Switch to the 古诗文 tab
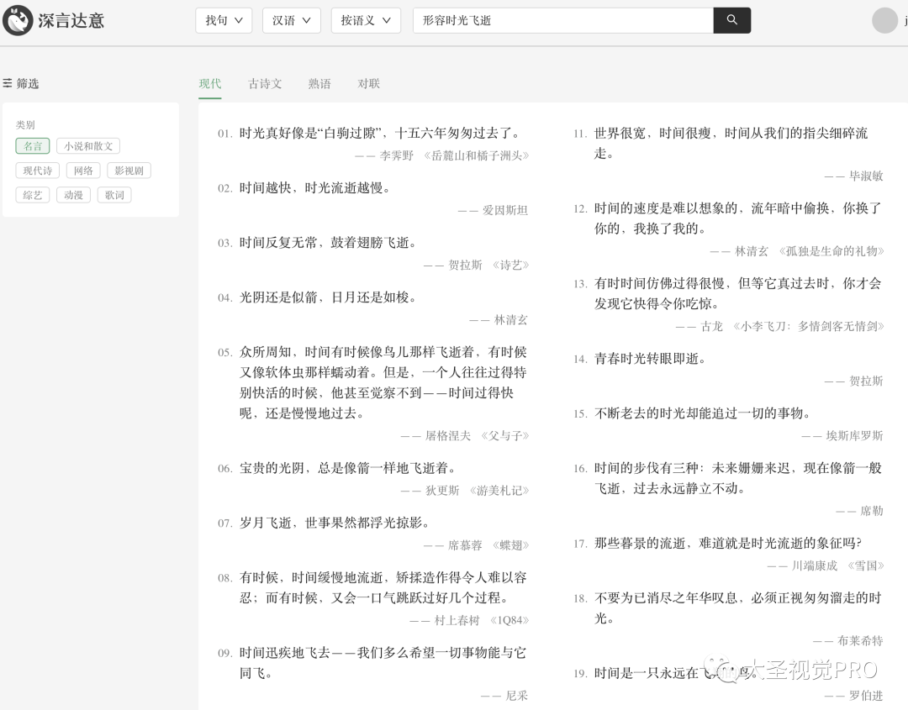908x710 pixels. (265, 83)
